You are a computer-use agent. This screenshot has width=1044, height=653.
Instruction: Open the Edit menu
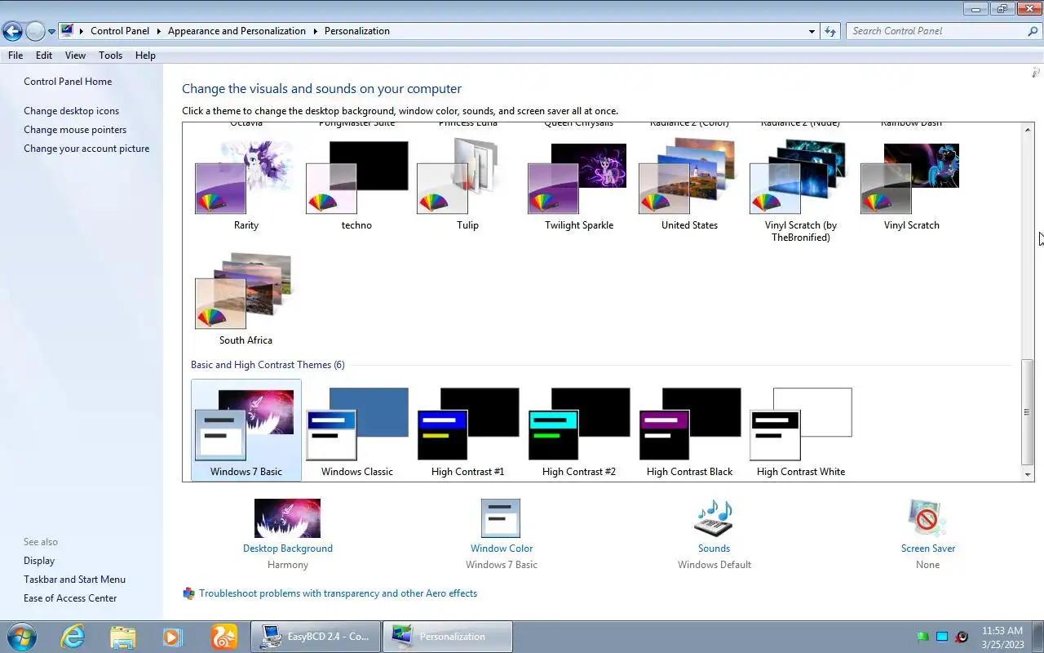pos(44,56)
